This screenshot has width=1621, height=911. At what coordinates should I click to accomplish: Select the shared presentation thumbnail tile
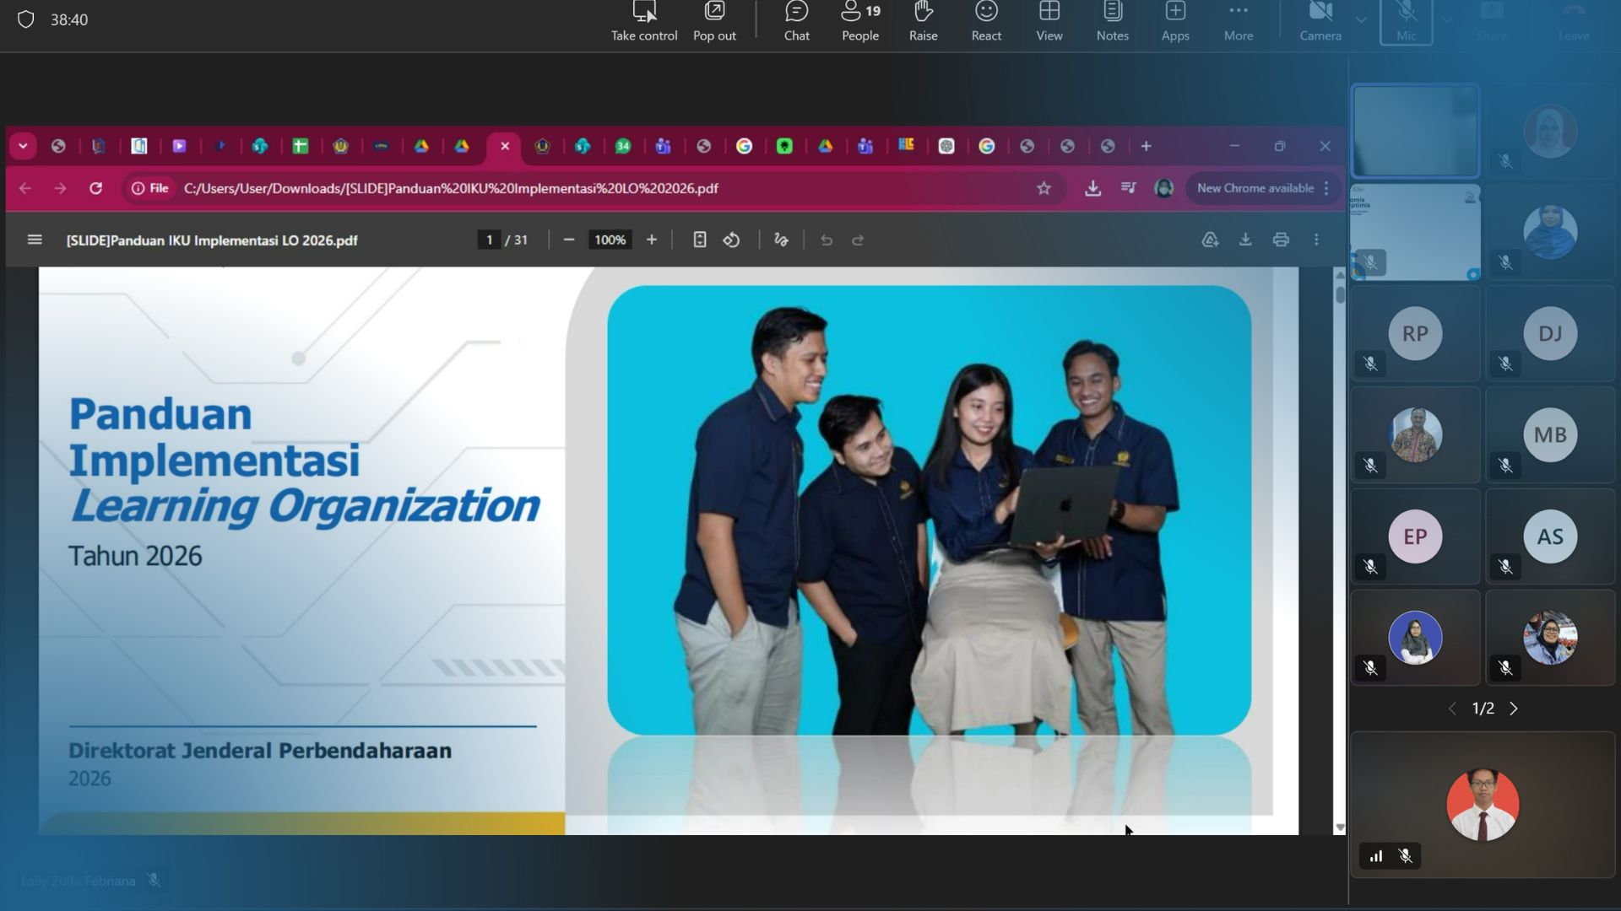1415,232
